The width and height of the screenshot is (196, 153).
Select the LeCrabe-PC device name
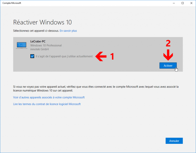point(38,41)
